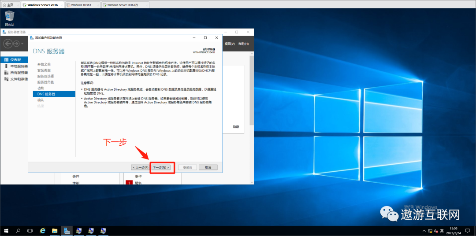The width and height of the screenshot is (476, 236).
Task: Switch to the 主页 VMware tab
Action: (x=10, y=5)
